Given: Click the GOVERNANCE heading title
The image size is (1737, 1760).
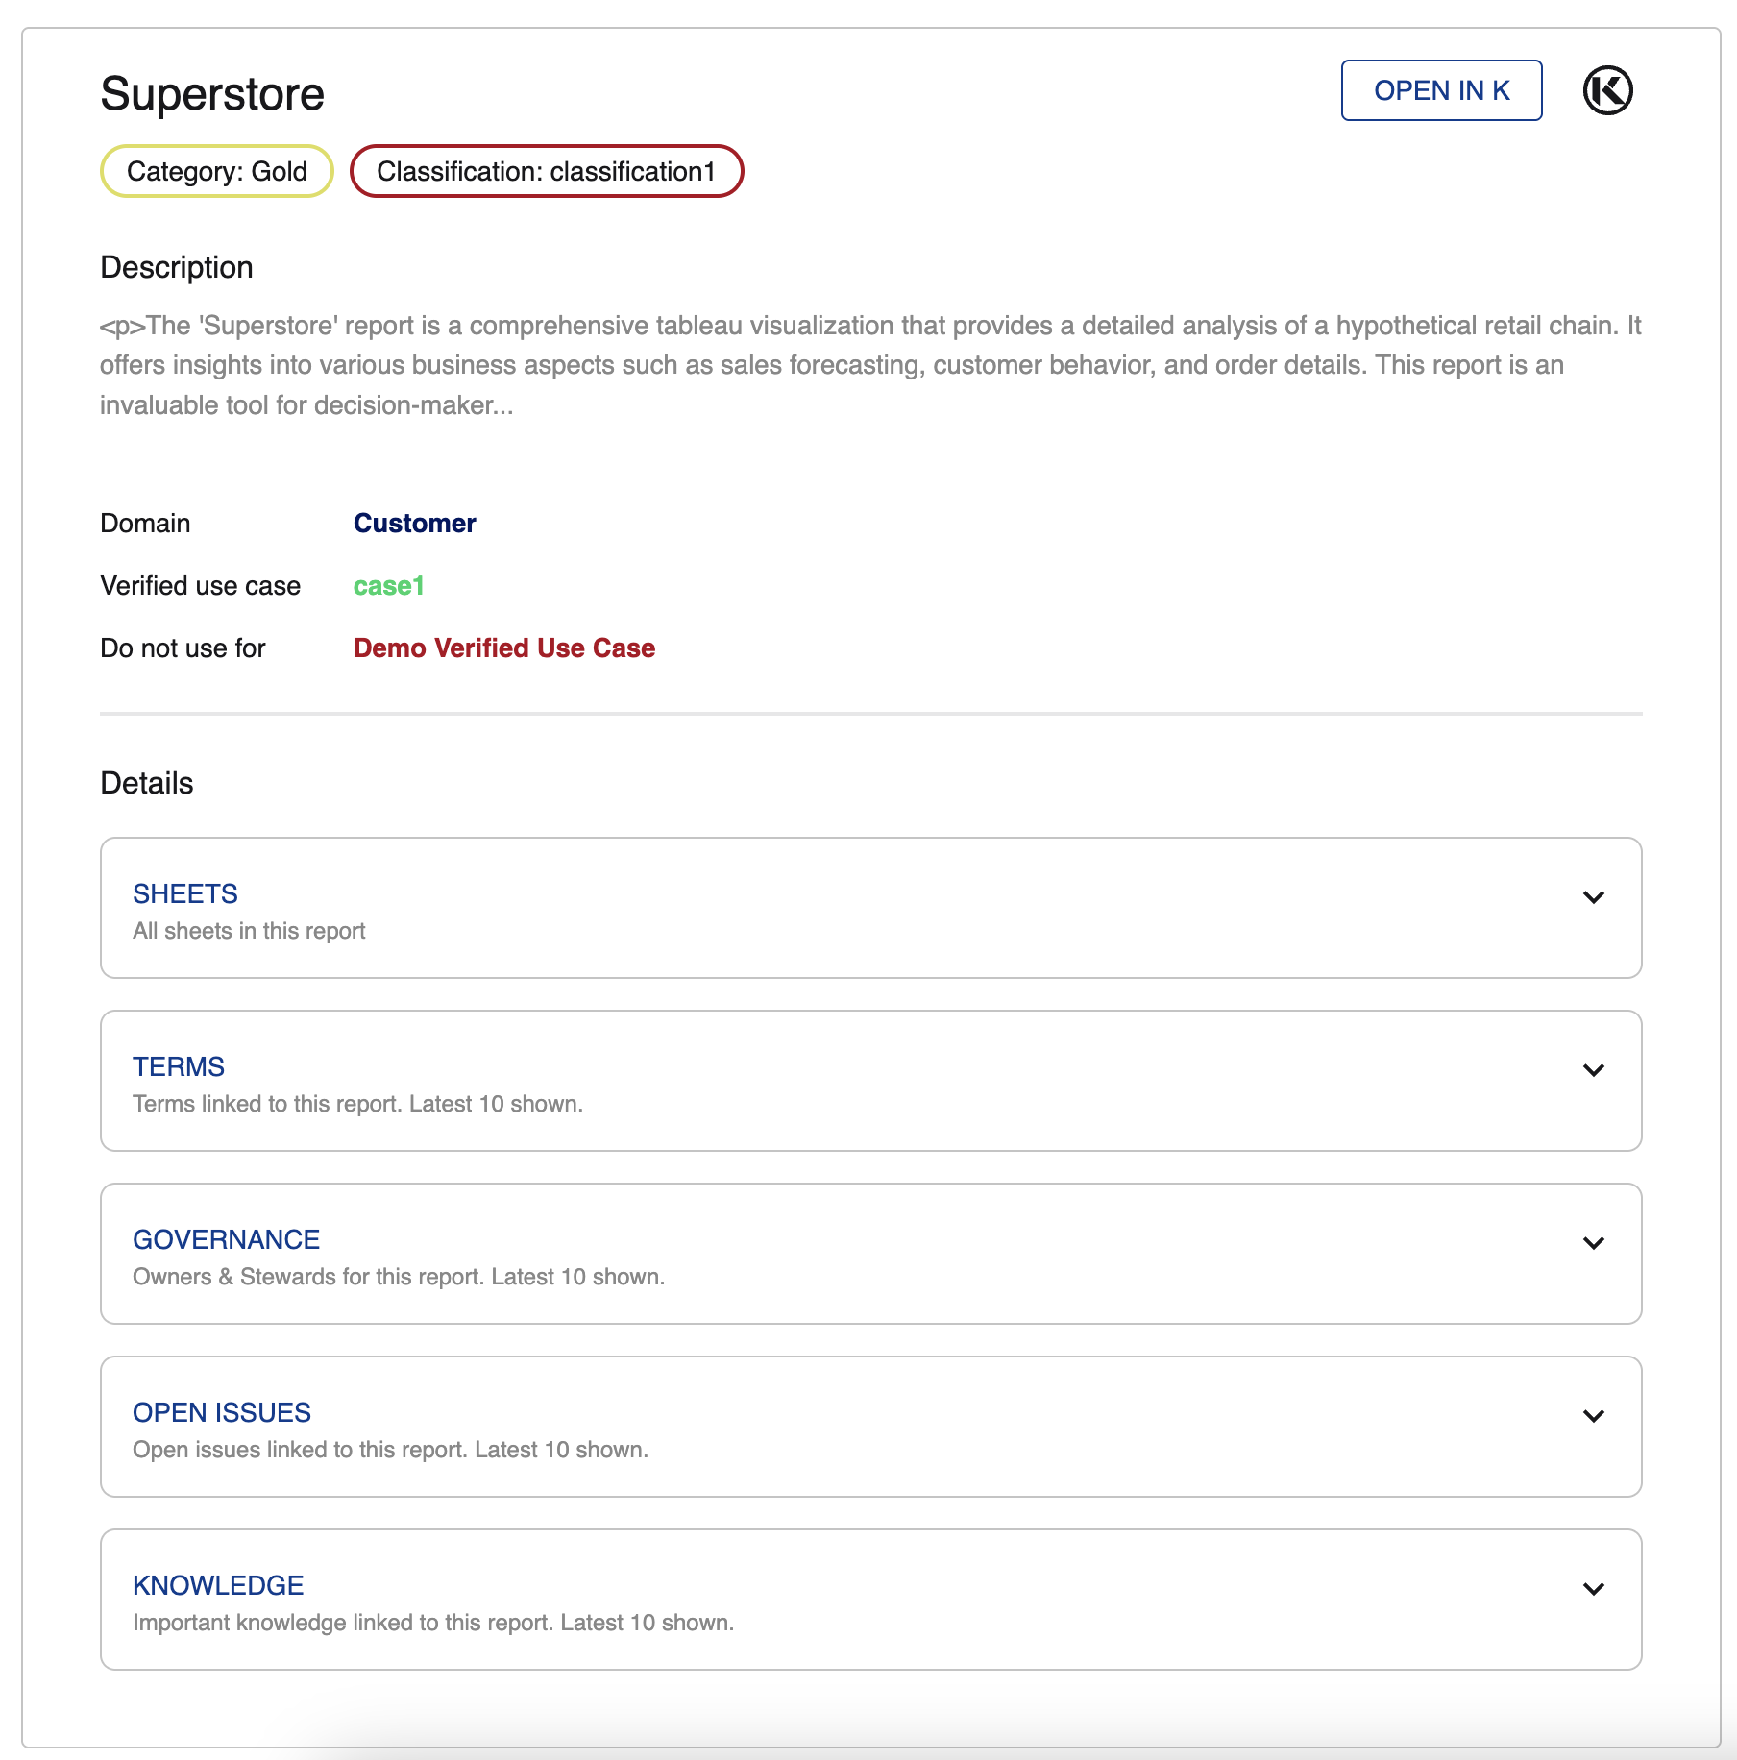Looking at the screenshot, I should 226,1239.
